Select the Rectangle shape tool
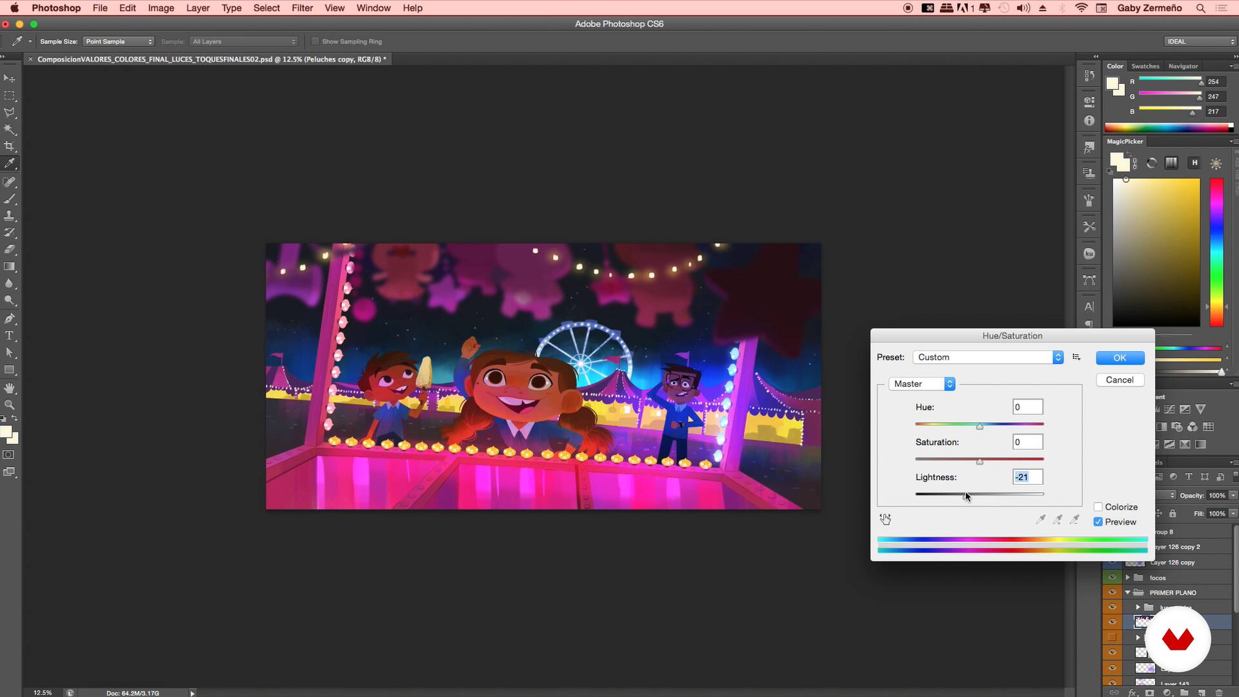The height and width of the screenshot is (697, 1239). tap(10, 370)
